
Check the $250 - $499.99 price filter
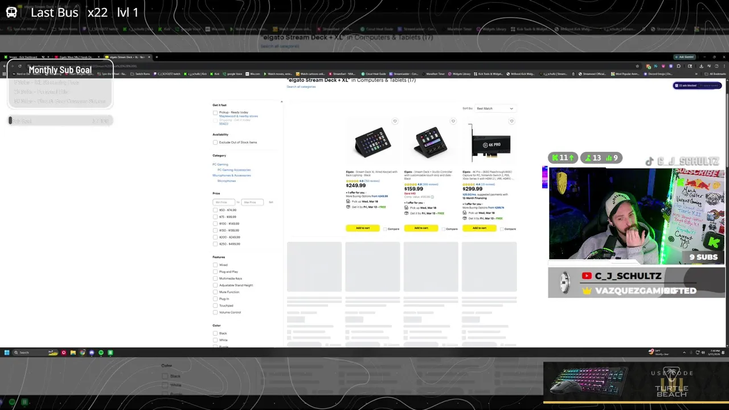click(215, 244)
